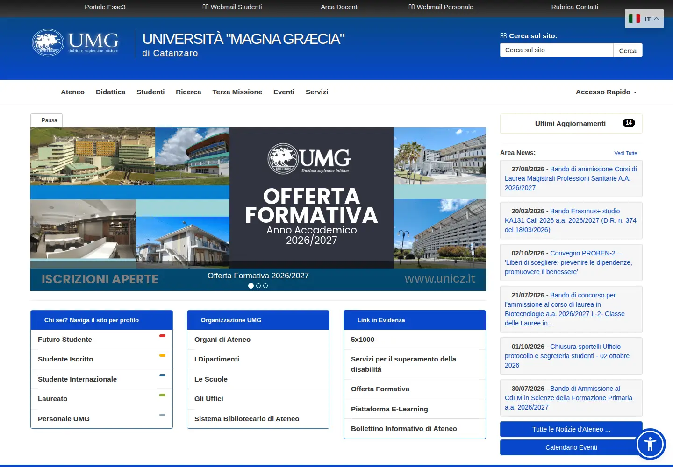Viewport: 673px width, 467px height.
Task: Click the Italian flag icon
Action: [634, 19]
